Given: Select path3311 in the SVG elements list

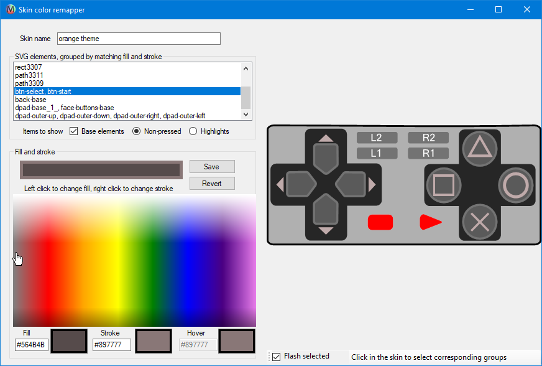Looking at the screenshot, I should tap(127, 75).
